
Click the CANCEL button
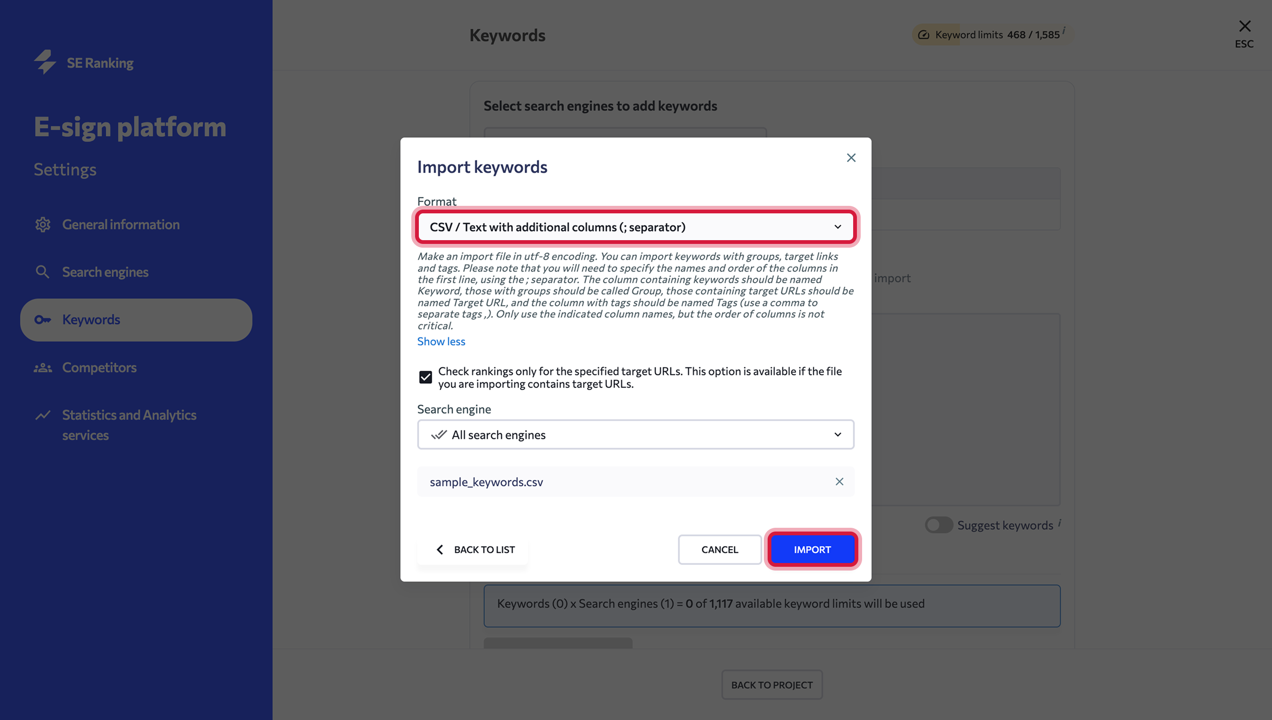[x=720, y=549]
